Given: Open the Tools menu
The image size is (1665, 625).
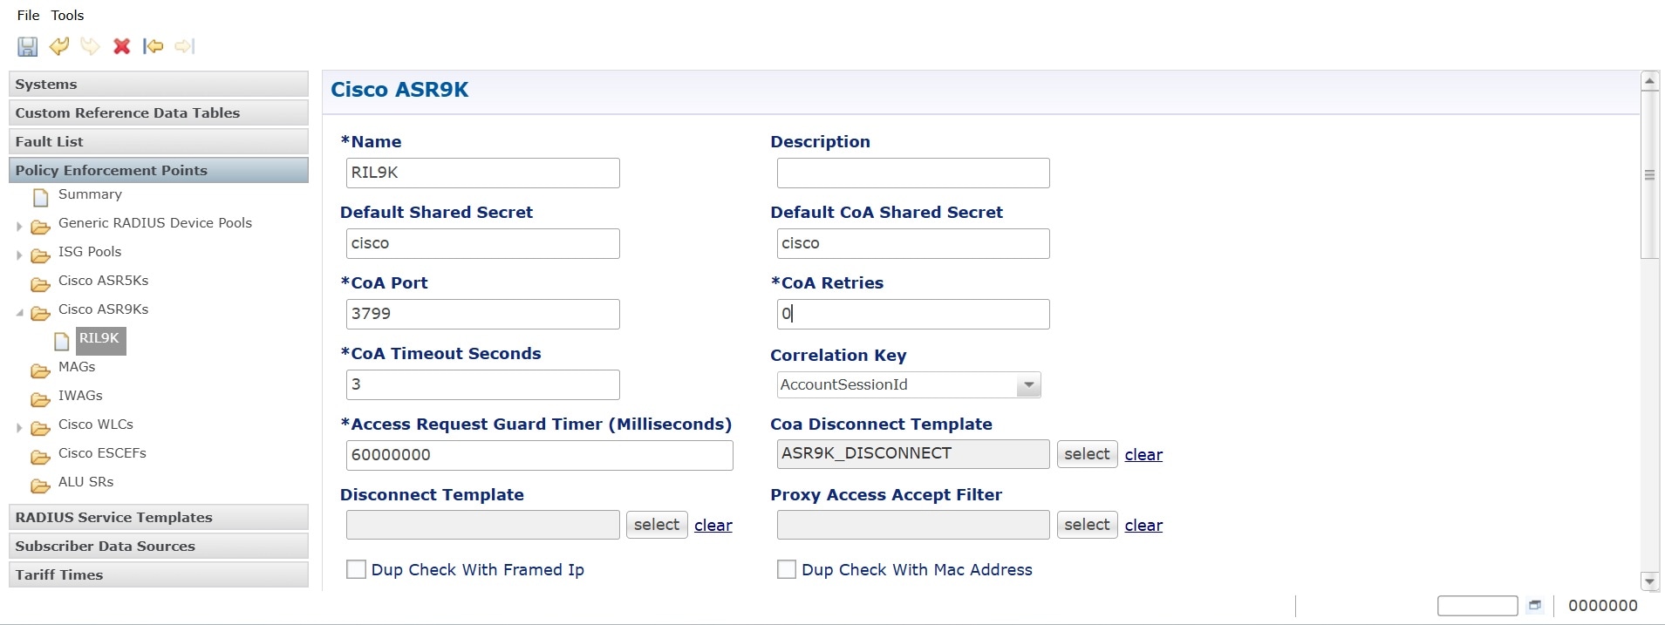Looking at the screenshot, I should (x=67, y=15).
